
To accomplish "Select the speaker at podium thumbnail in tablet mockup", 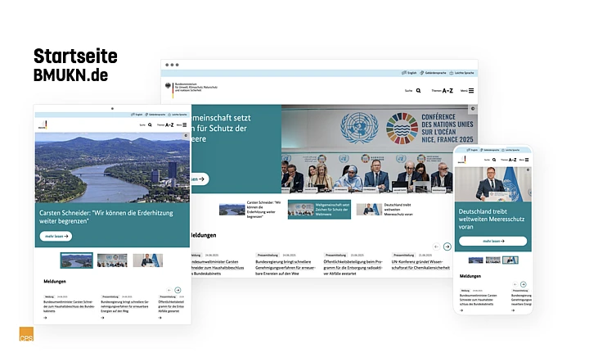I will coord(148,260).
